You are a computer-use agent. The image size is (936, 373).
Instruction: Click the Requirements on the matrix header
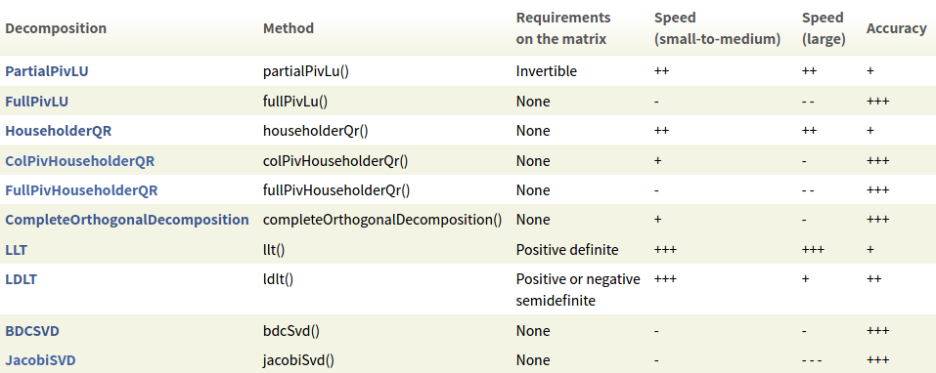563,28
